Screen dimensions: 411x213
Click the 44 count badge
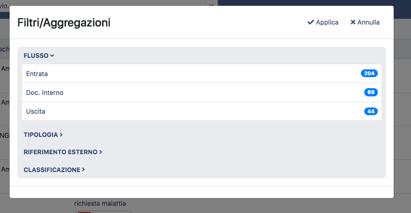click(371, 111)
